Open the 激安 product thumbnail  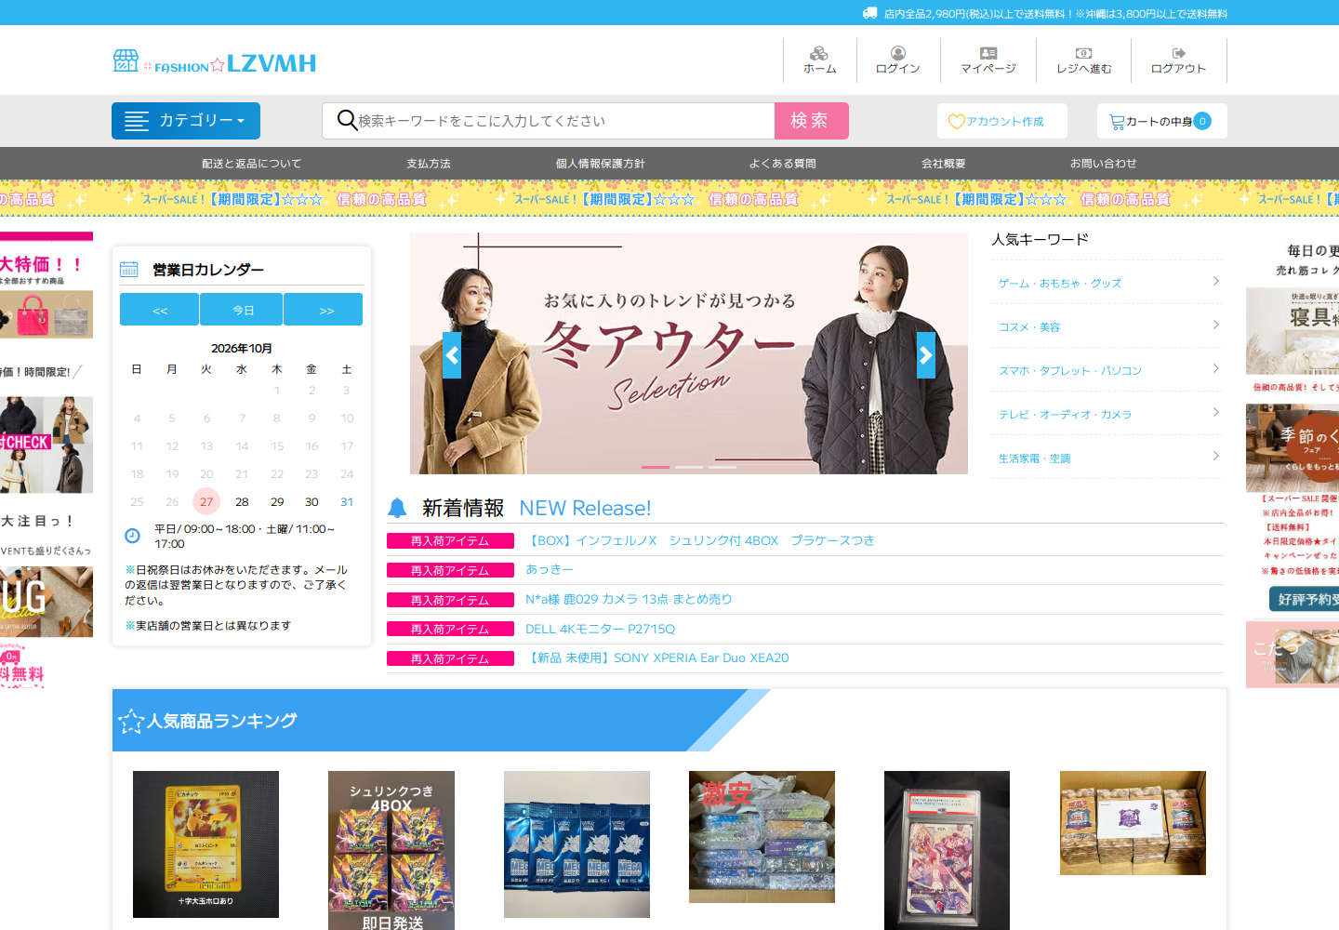click(762, 837)
